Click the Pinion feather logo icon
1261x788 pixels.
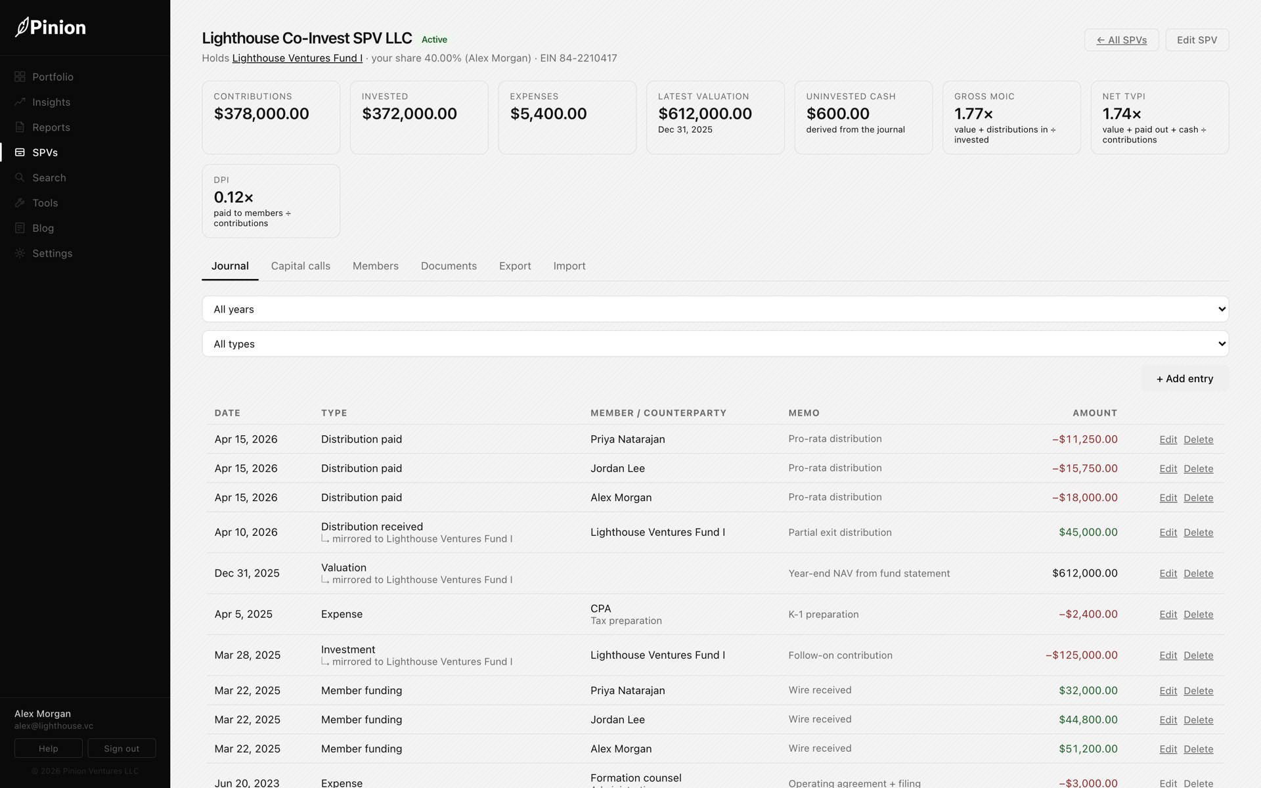point(22,27)
